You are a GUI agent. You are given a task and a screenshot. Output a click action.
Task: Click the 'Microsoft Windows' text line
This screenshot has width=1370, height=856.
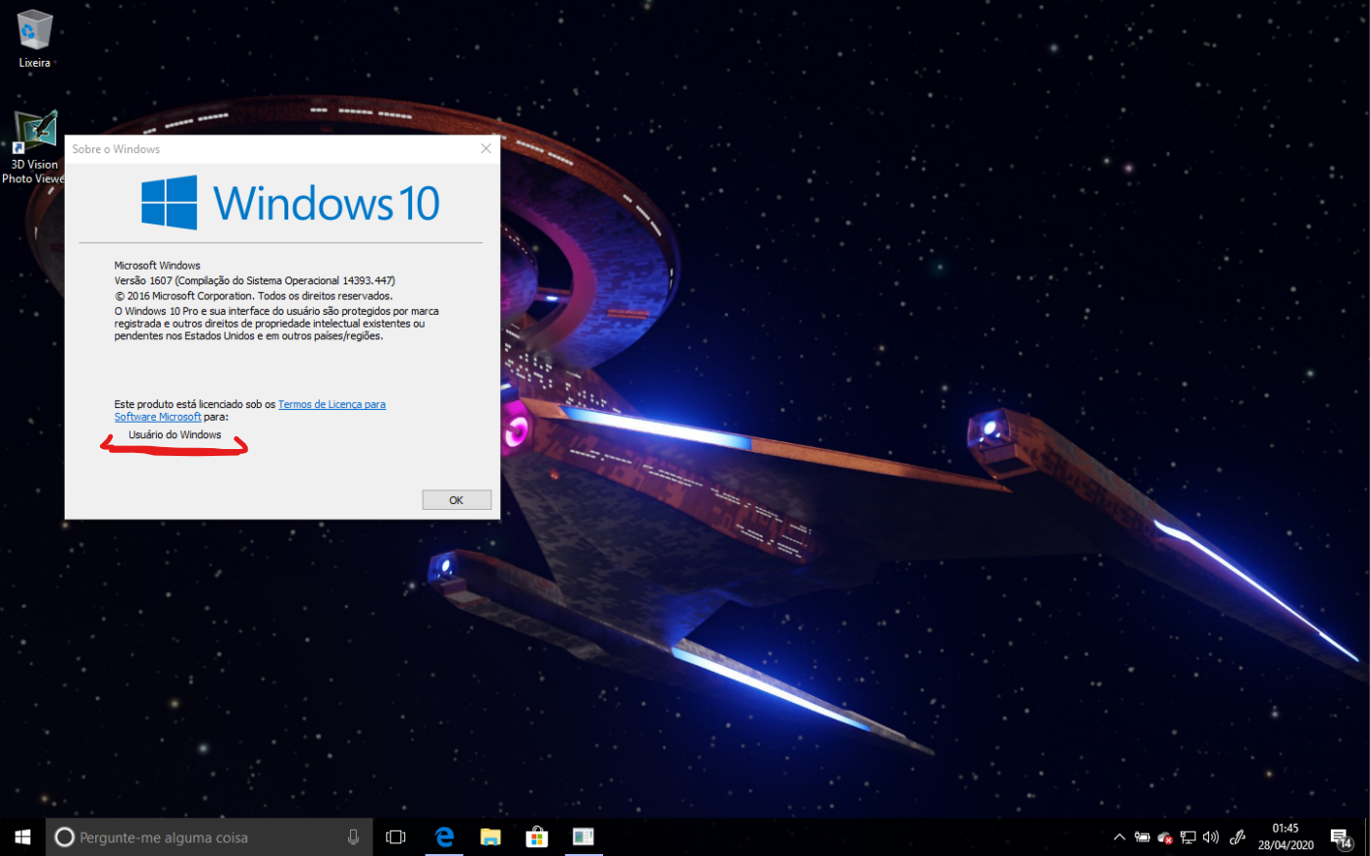point(157,265)
